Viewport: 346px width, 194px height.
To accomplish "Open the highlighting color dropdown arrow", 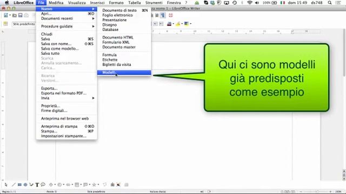I will click(182, 24).
